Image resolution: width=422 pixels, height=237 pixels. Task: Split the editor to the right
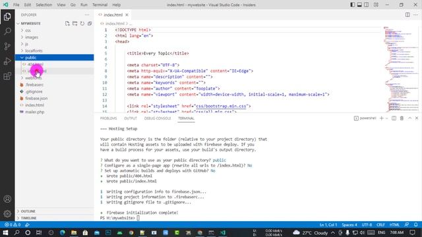tap(407, 14)
